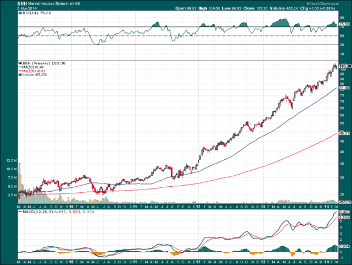Screen dimensions: 352x265
Task: Click the 75.60 RSI value tag
Action: (345, 24)
